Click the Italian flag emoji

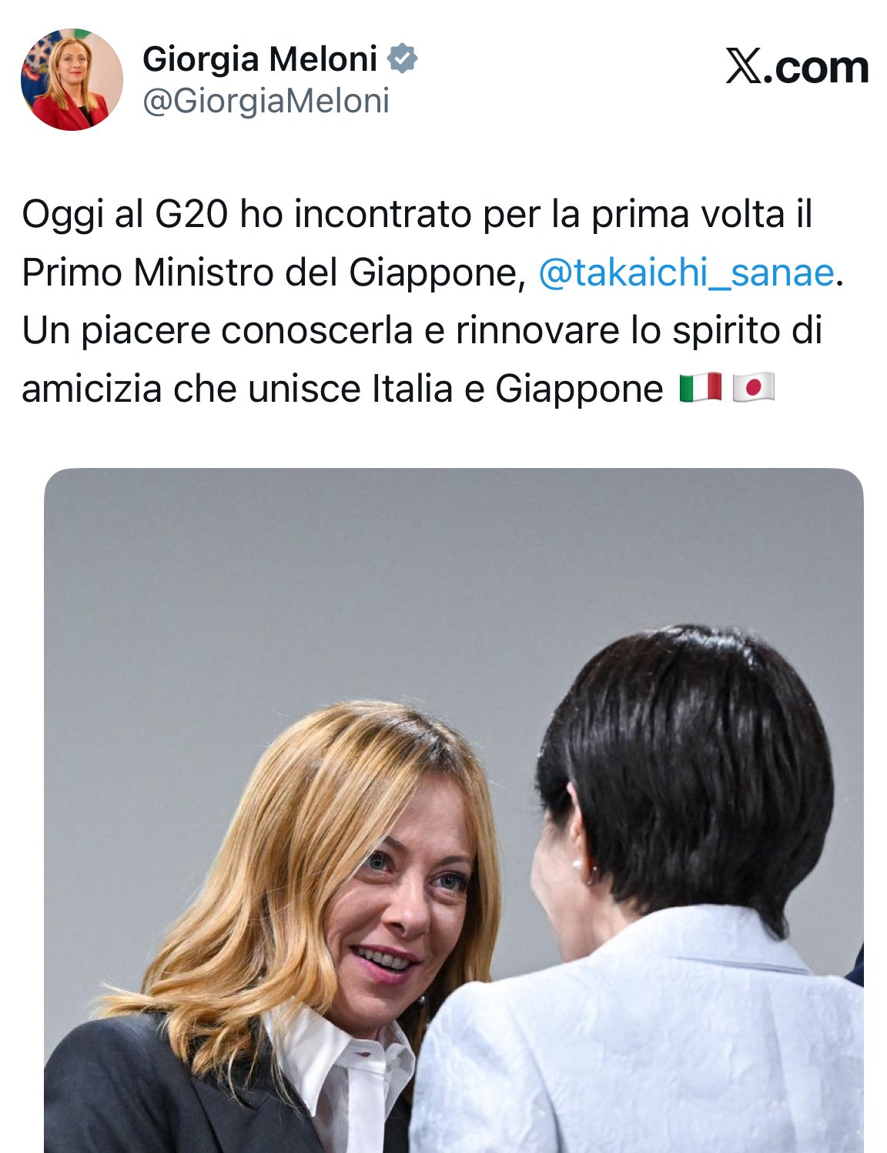pos(701,387)
